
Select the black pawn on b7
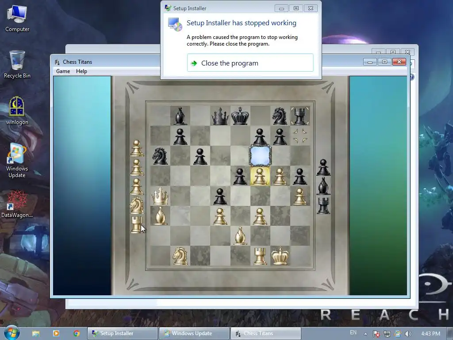[180, 136]
